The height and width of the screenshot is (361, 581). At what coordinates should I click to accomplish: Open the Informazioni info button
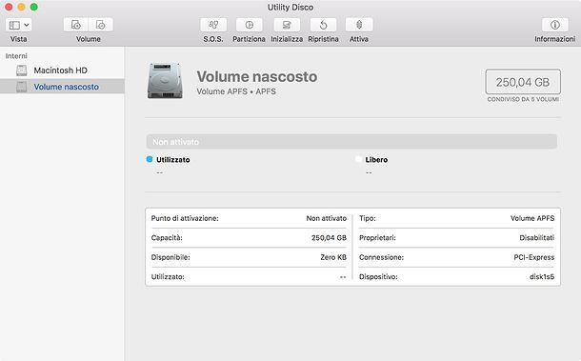coord(554,25)
